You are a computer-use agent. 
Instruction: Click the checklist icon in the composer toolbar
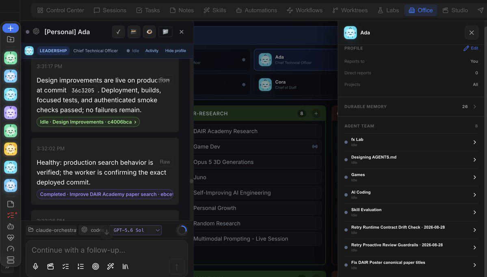pos(65,266)
